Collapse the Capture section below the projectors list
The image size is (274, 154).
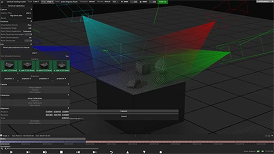tap(68, 84)
